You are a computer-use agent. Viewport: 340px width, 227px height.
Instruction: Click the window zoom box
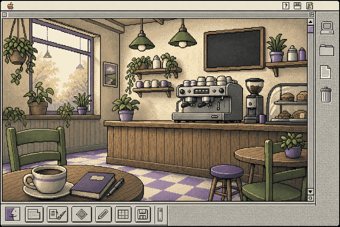tap(312, 15)
